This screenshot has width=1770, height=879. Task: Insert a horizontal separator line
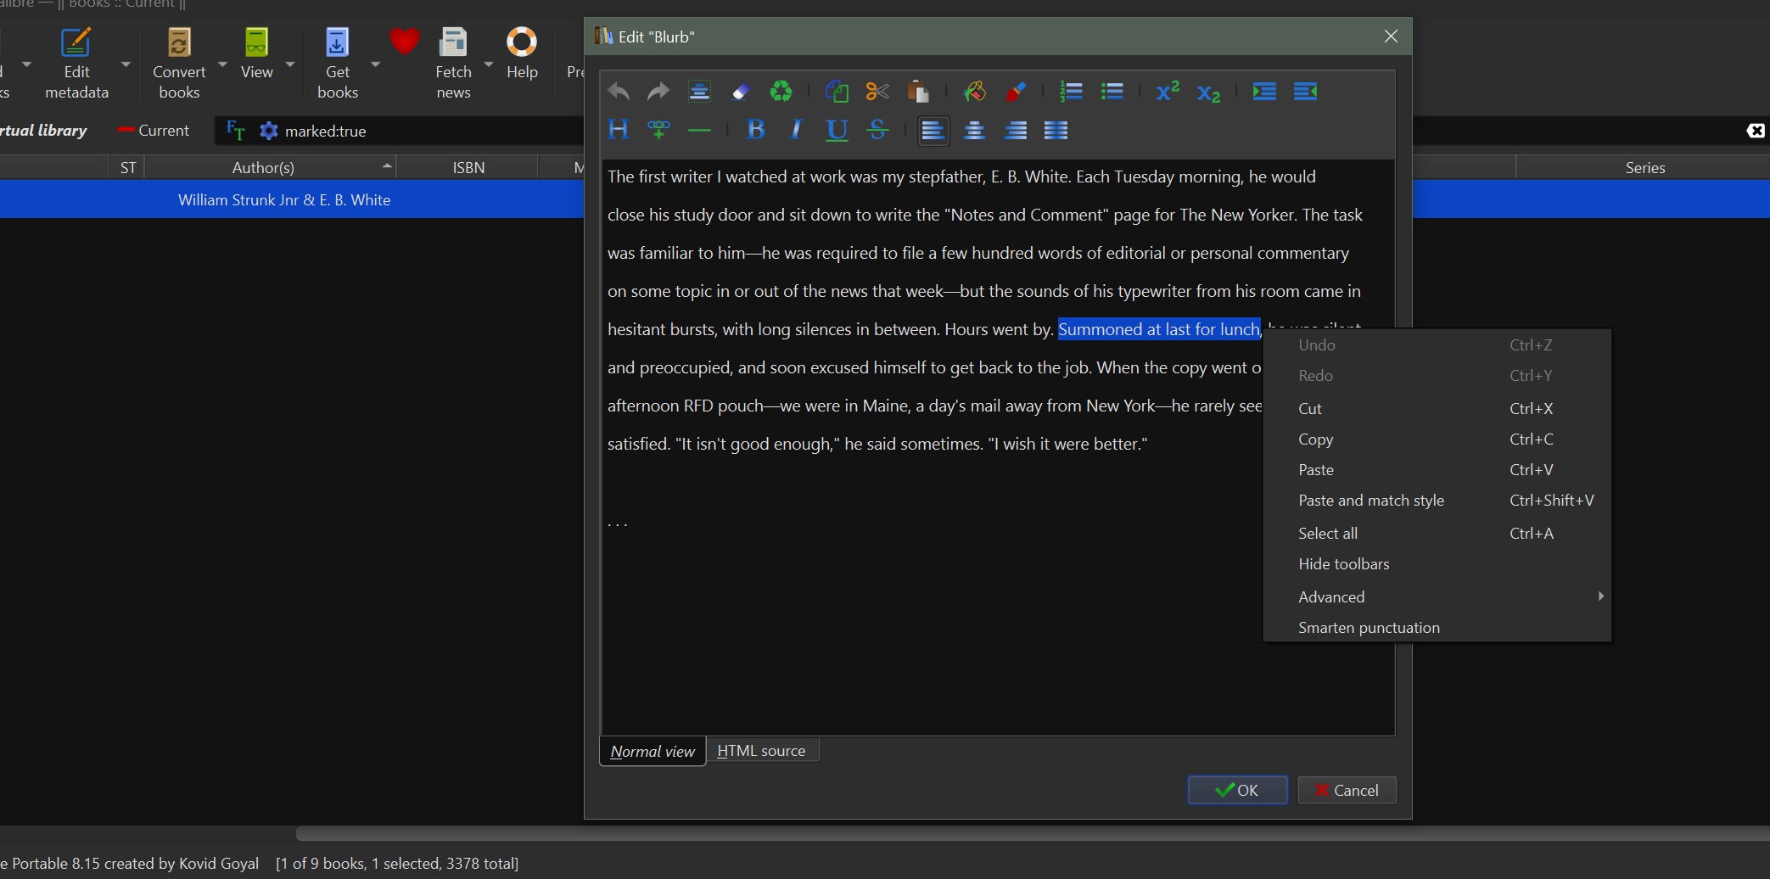(x=699, y=130)
